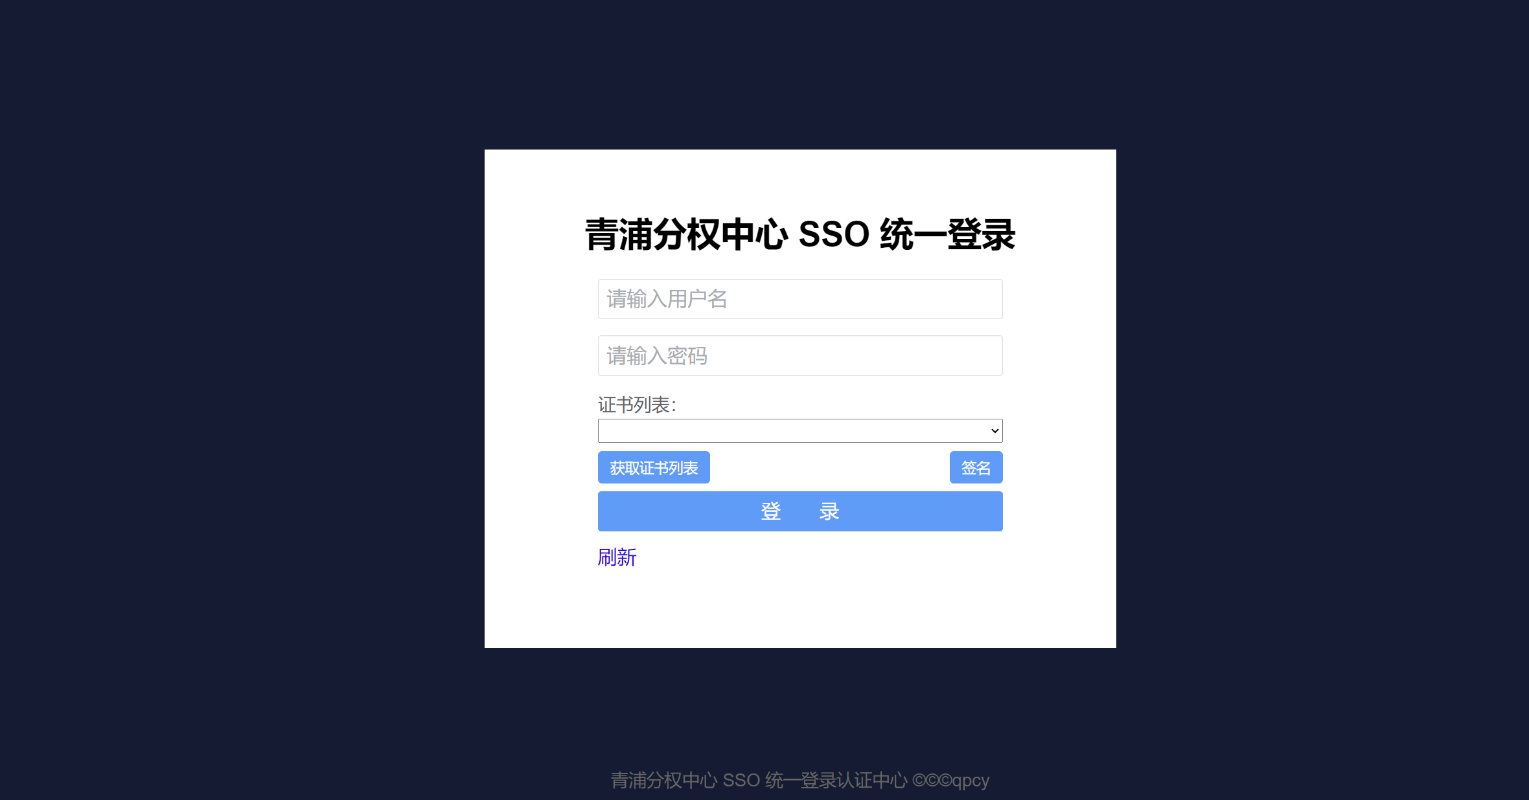Click the blank right side of password box
Screen dimensions: 1529x800
tap(907, 355)
